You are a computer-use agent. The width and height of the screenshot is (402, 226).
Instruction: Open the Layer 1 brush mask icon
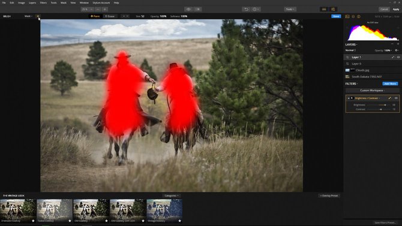click(x=393, y=57)
